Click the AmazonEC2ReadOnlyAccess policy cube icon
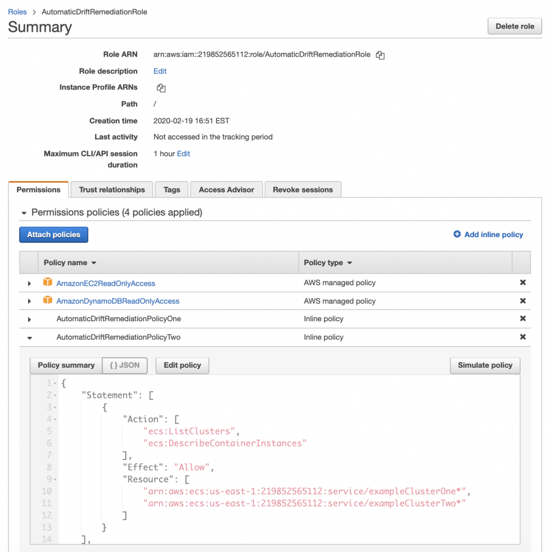 pyautogui.click(x=47, y=282)
